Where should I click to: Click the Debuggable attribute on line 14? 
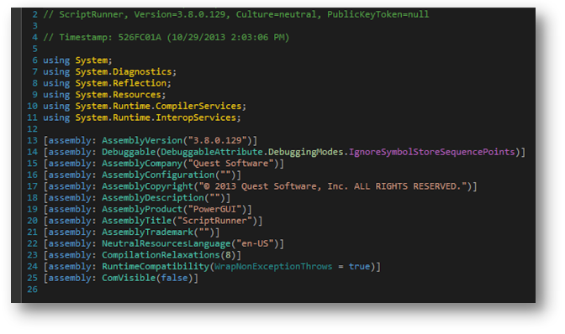click(129, 152)
